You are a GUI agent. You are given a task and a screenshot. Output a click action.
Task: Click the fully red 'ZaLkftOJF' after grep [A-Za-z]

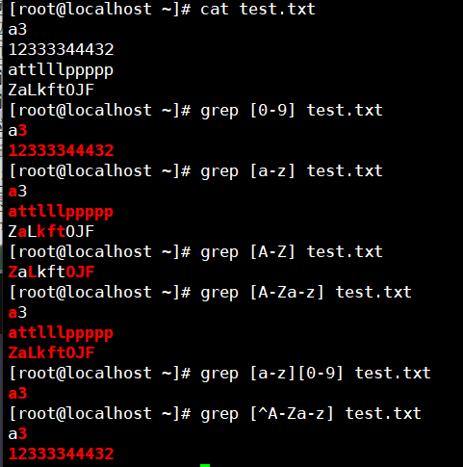tap(51, 352)
